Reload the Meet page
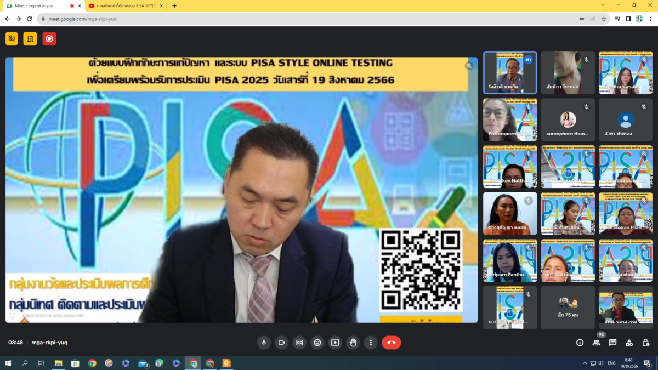 30,19
